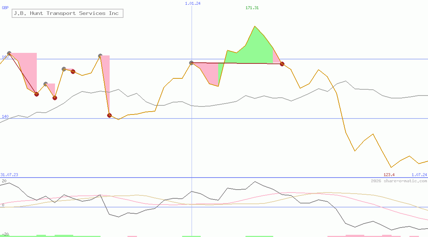Click the 31.07.23 start date label
Screen dimensions: 428x237
pos(9,175)
